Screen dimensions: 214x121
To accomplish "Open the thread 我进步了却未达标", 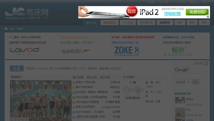I will 86,82.
